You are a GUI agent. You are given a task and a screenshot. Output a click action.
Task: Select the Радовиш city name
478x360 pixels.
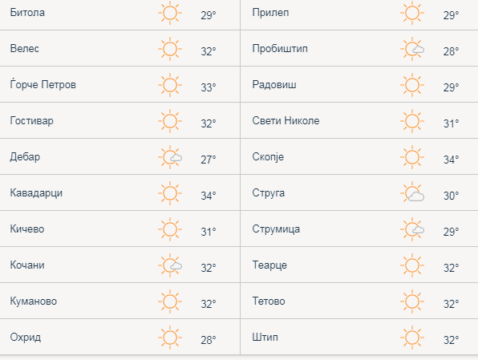point(274,84)
